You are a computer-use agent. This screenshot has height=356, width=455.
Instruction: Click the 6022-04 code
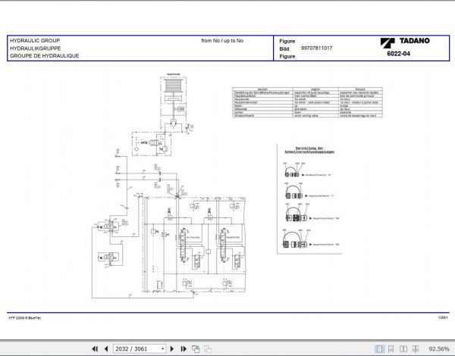tap(399, 54)
